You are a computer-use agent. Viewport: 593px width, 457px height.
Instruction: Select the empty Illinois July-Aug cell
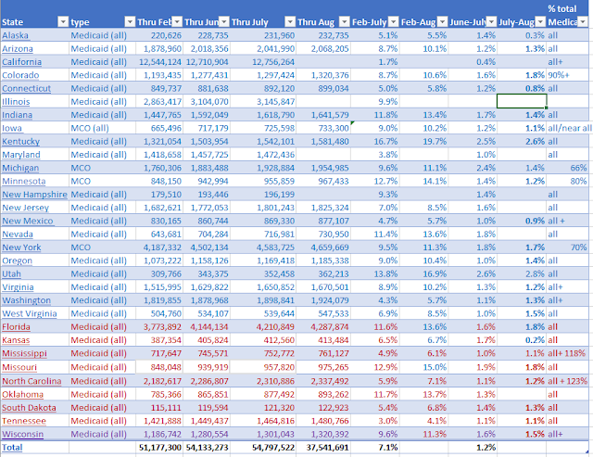coord(522,101)
